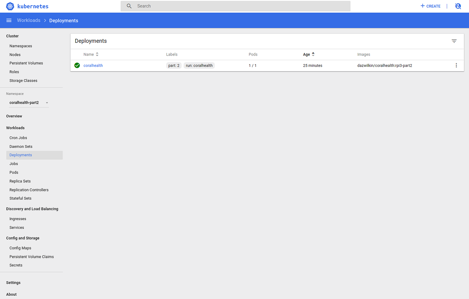This screenshot has width=469, height=299.
Task: Open the coralhealth-part2 namespace dropdown
Action: [x=29, y=103]
